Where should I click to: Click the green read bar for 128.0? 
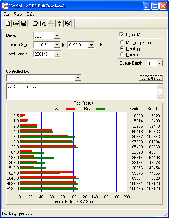[x=37, y=158]
